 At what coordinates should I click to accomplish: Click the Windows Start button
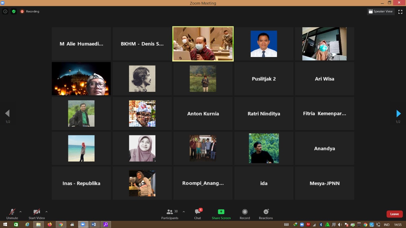[x=5, y=225]
